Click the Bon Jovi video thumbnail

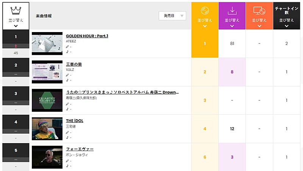point(47,157)
